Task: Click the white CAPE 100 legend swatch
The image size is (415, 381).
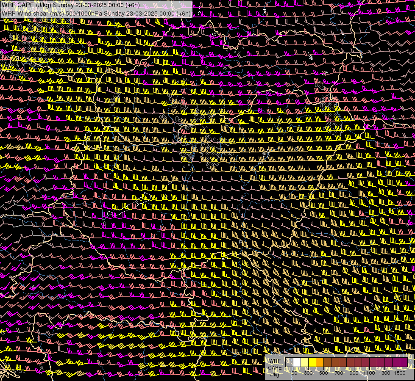Action: tap(297, 362)
